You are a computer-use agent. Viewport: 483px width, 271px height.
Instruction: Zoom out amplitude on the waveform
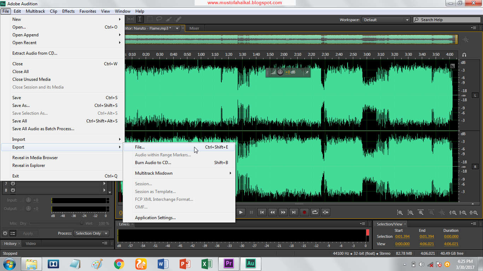pyautogui.click(x=411, y=212)
